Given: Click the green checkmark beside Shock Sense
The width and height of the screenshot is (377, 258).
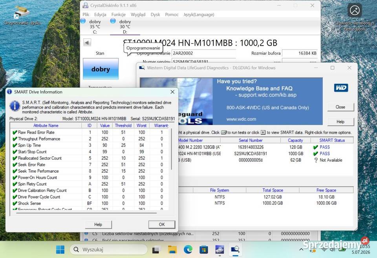Looking at the screenshot, I should [15, 203].
